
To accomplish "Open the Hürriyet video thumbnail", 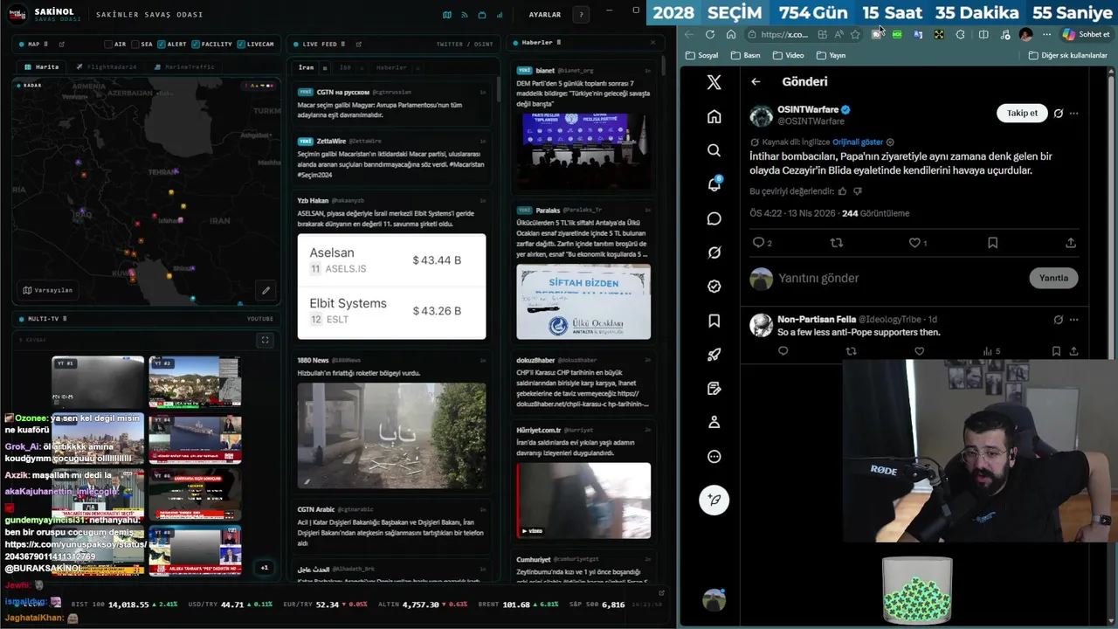I will pyautogui.click(x=583, y=500).
